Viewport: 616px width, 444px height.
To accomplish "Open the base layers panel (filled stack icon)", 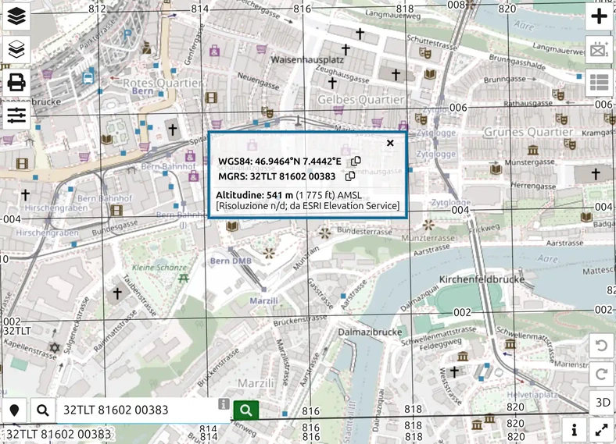I will tap(16, 16).
